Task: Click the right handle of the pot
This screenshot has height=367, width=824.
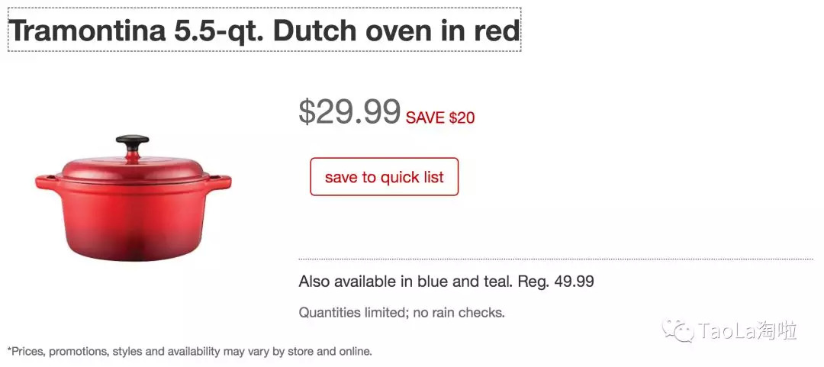Action: 222,181
